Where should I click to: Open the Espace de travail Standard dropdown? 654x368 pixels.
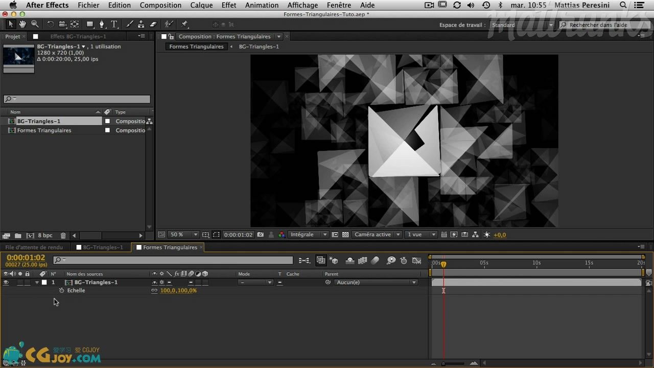click(522, 25)
